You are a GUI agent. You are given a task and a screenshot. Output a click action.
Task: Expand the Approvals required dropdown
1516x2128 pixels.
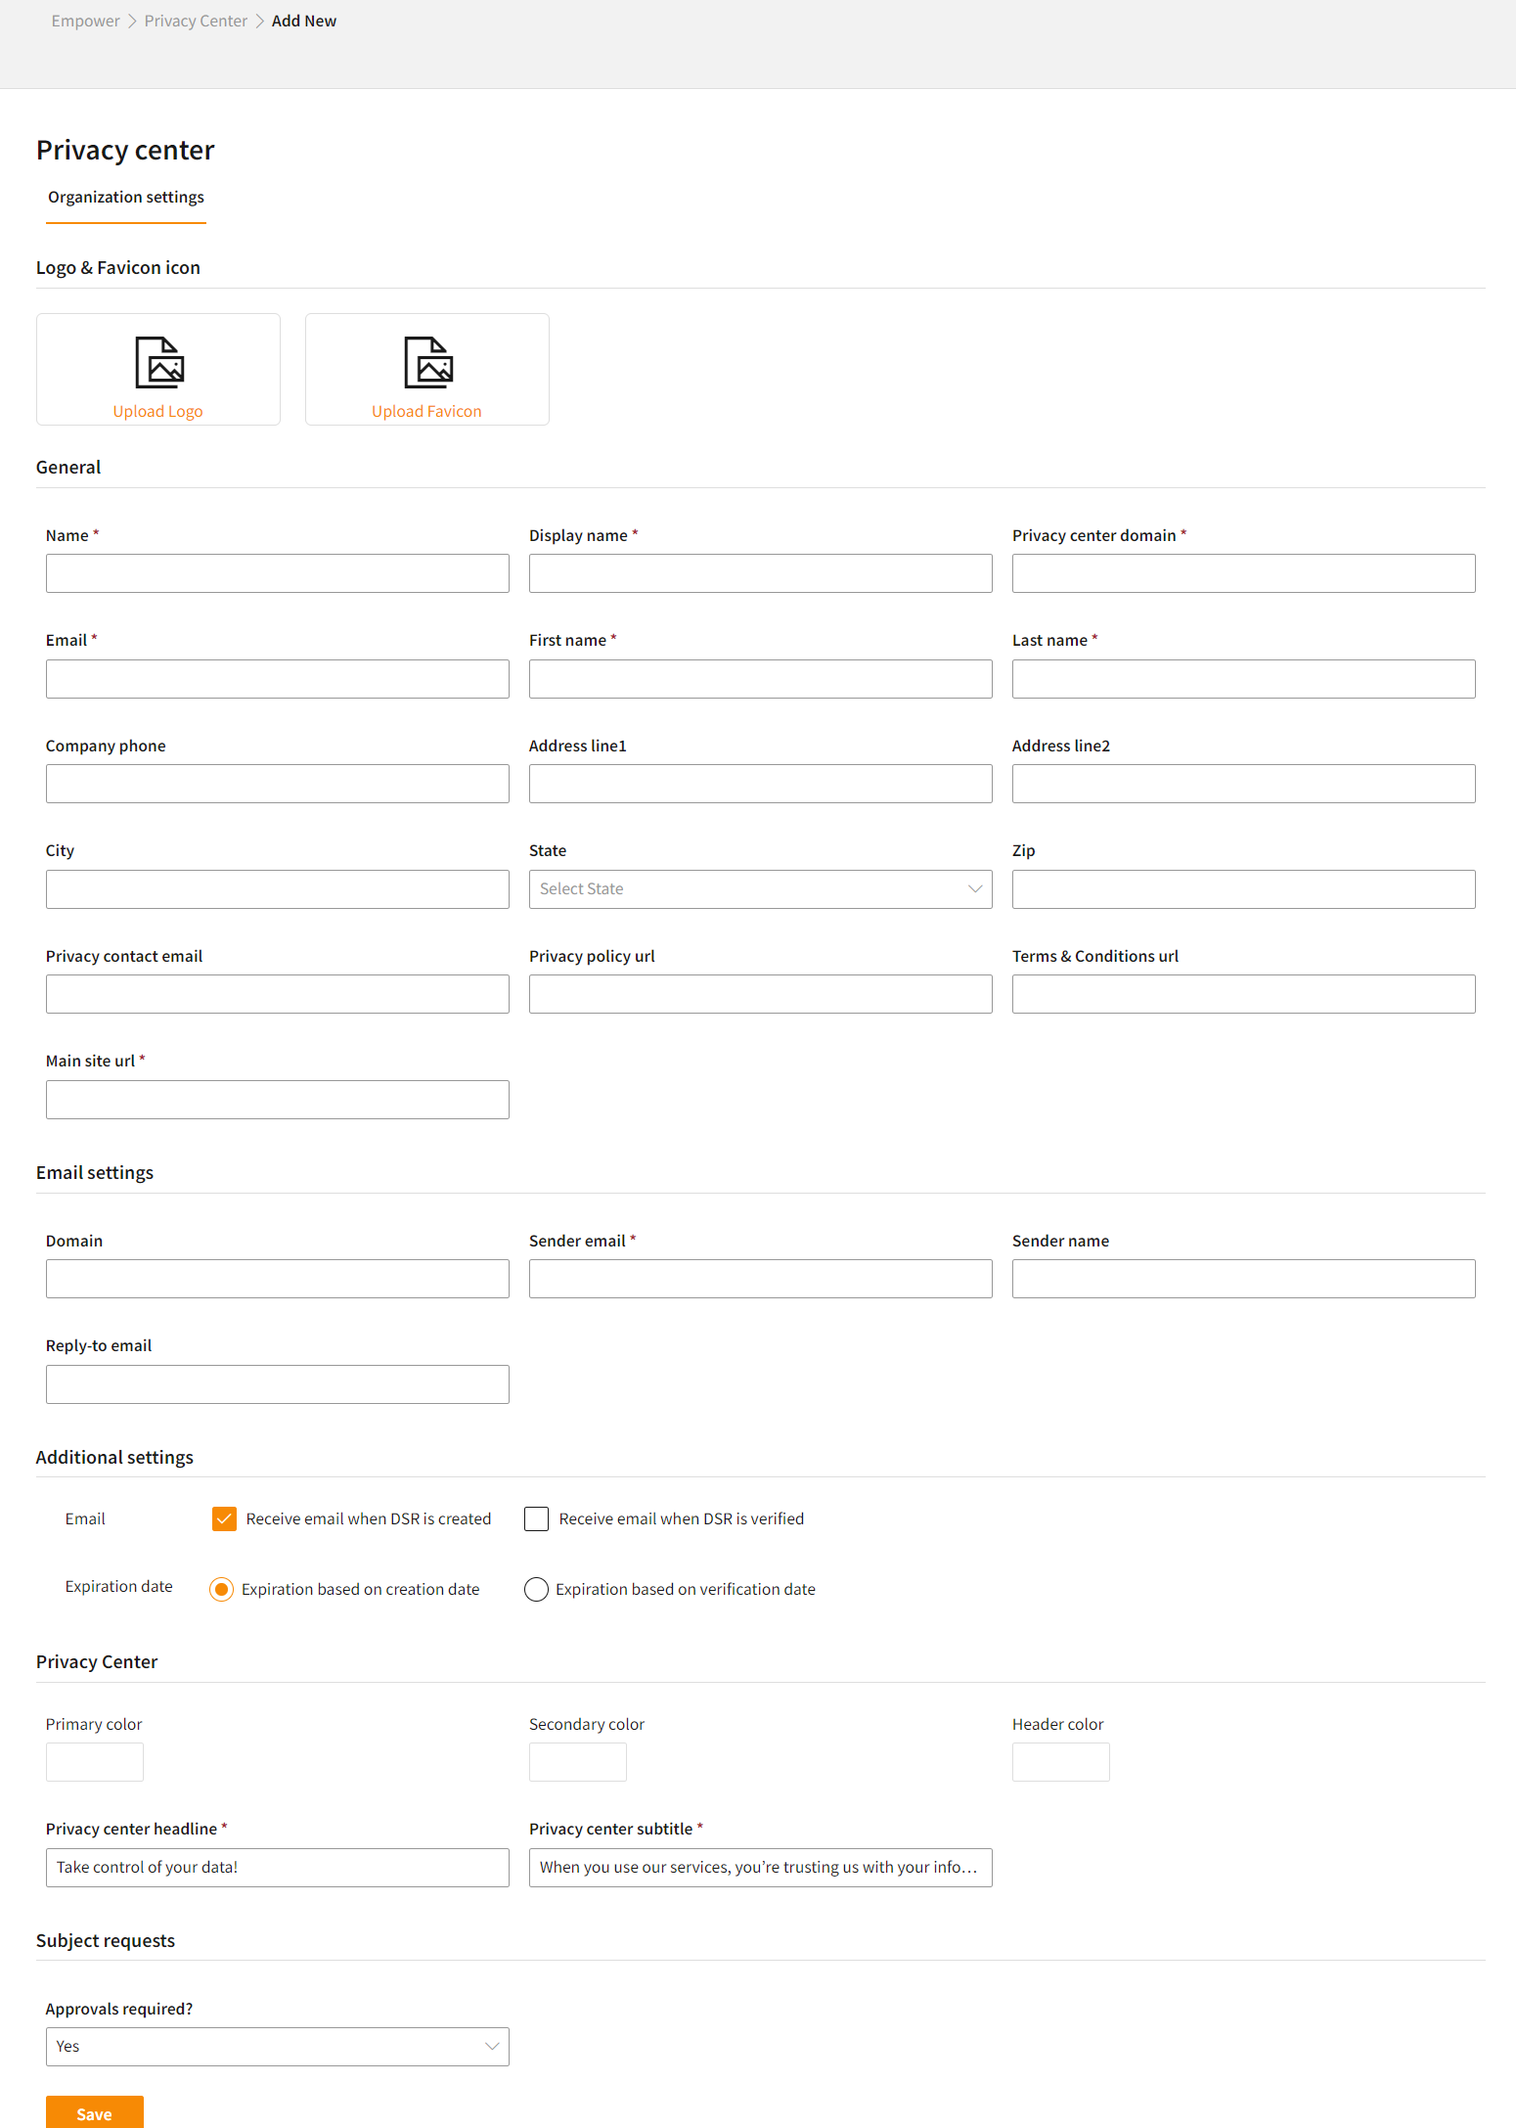pos(277,2047)
